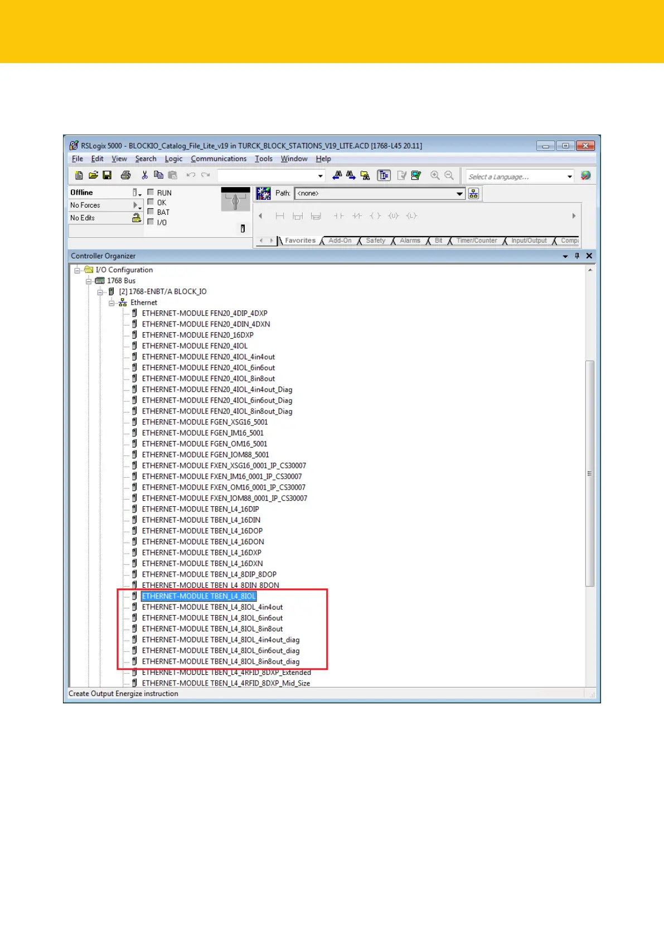Click the Verify Routine icon
The image size is (664, 940).
[401, 175]
